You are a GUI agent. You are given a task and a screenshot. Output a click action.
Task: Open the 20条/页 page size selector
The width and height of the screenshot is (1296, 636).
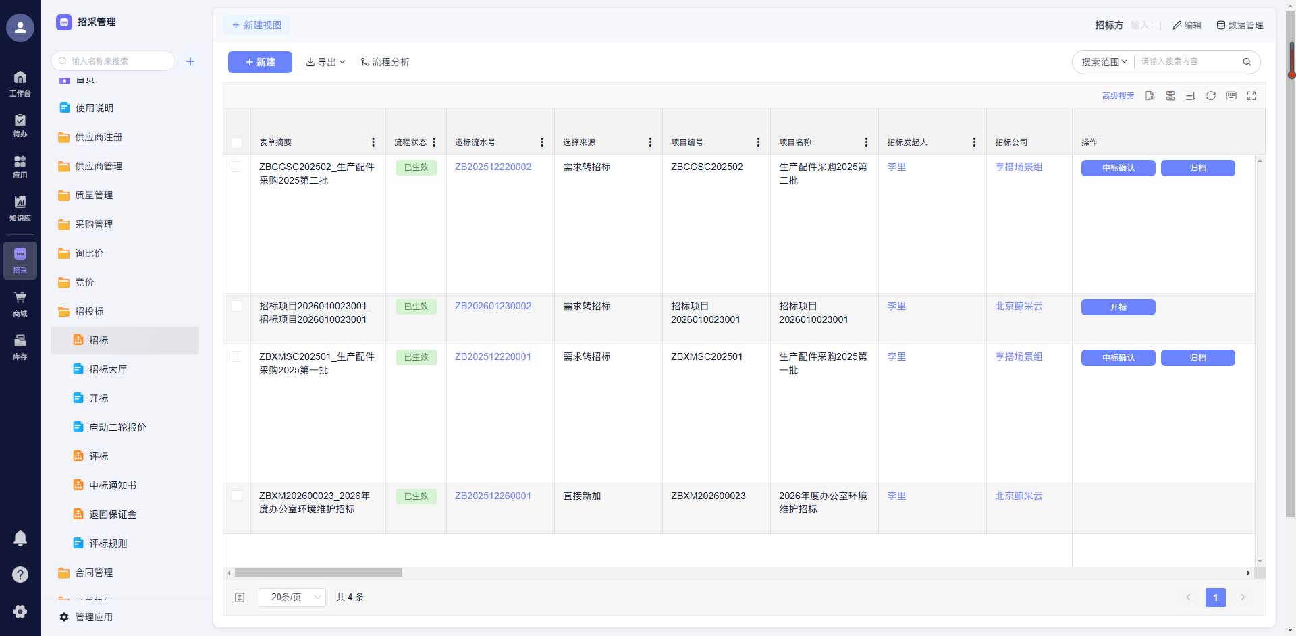coord(292,598)
